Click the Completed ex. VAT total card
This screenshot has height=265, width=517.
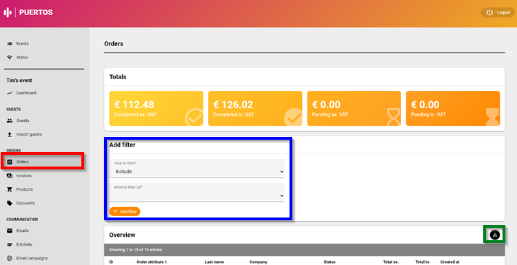[x=156, y=108]
